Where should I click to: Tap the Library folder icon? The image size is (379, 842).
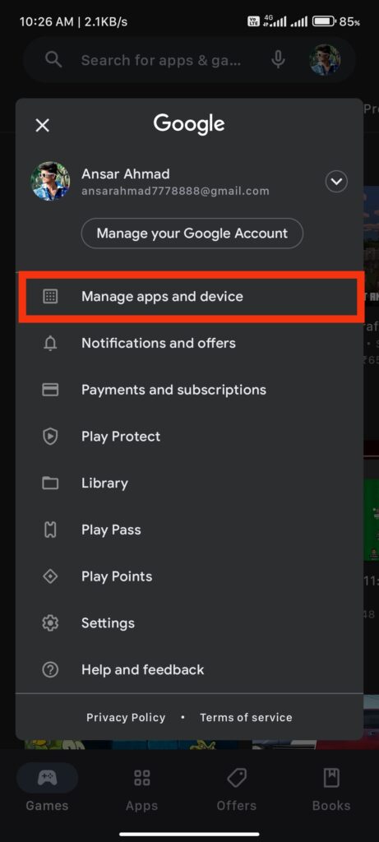point(50,483)
